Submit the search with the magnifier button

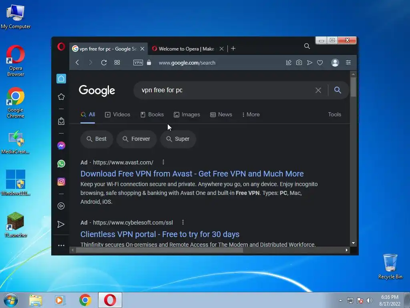pos(338,90)
